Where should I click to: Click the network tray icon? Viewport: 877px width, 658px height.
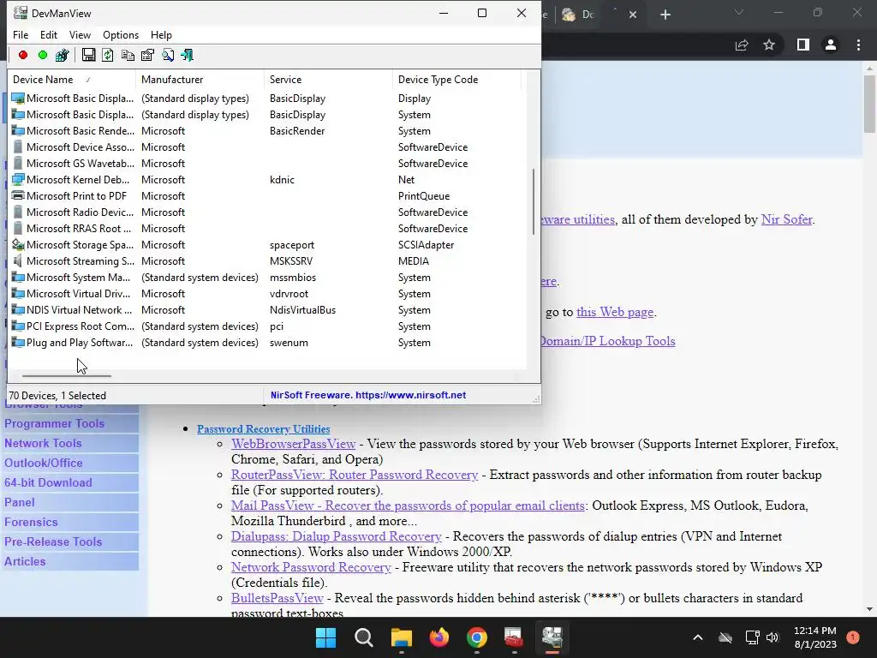[x=752, y=637]
